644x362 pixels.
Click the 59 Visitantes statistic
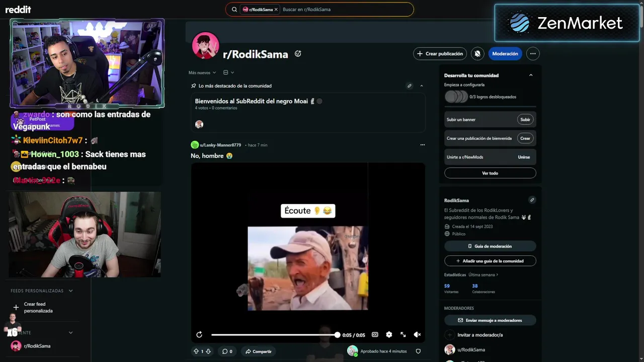[451, 289]
